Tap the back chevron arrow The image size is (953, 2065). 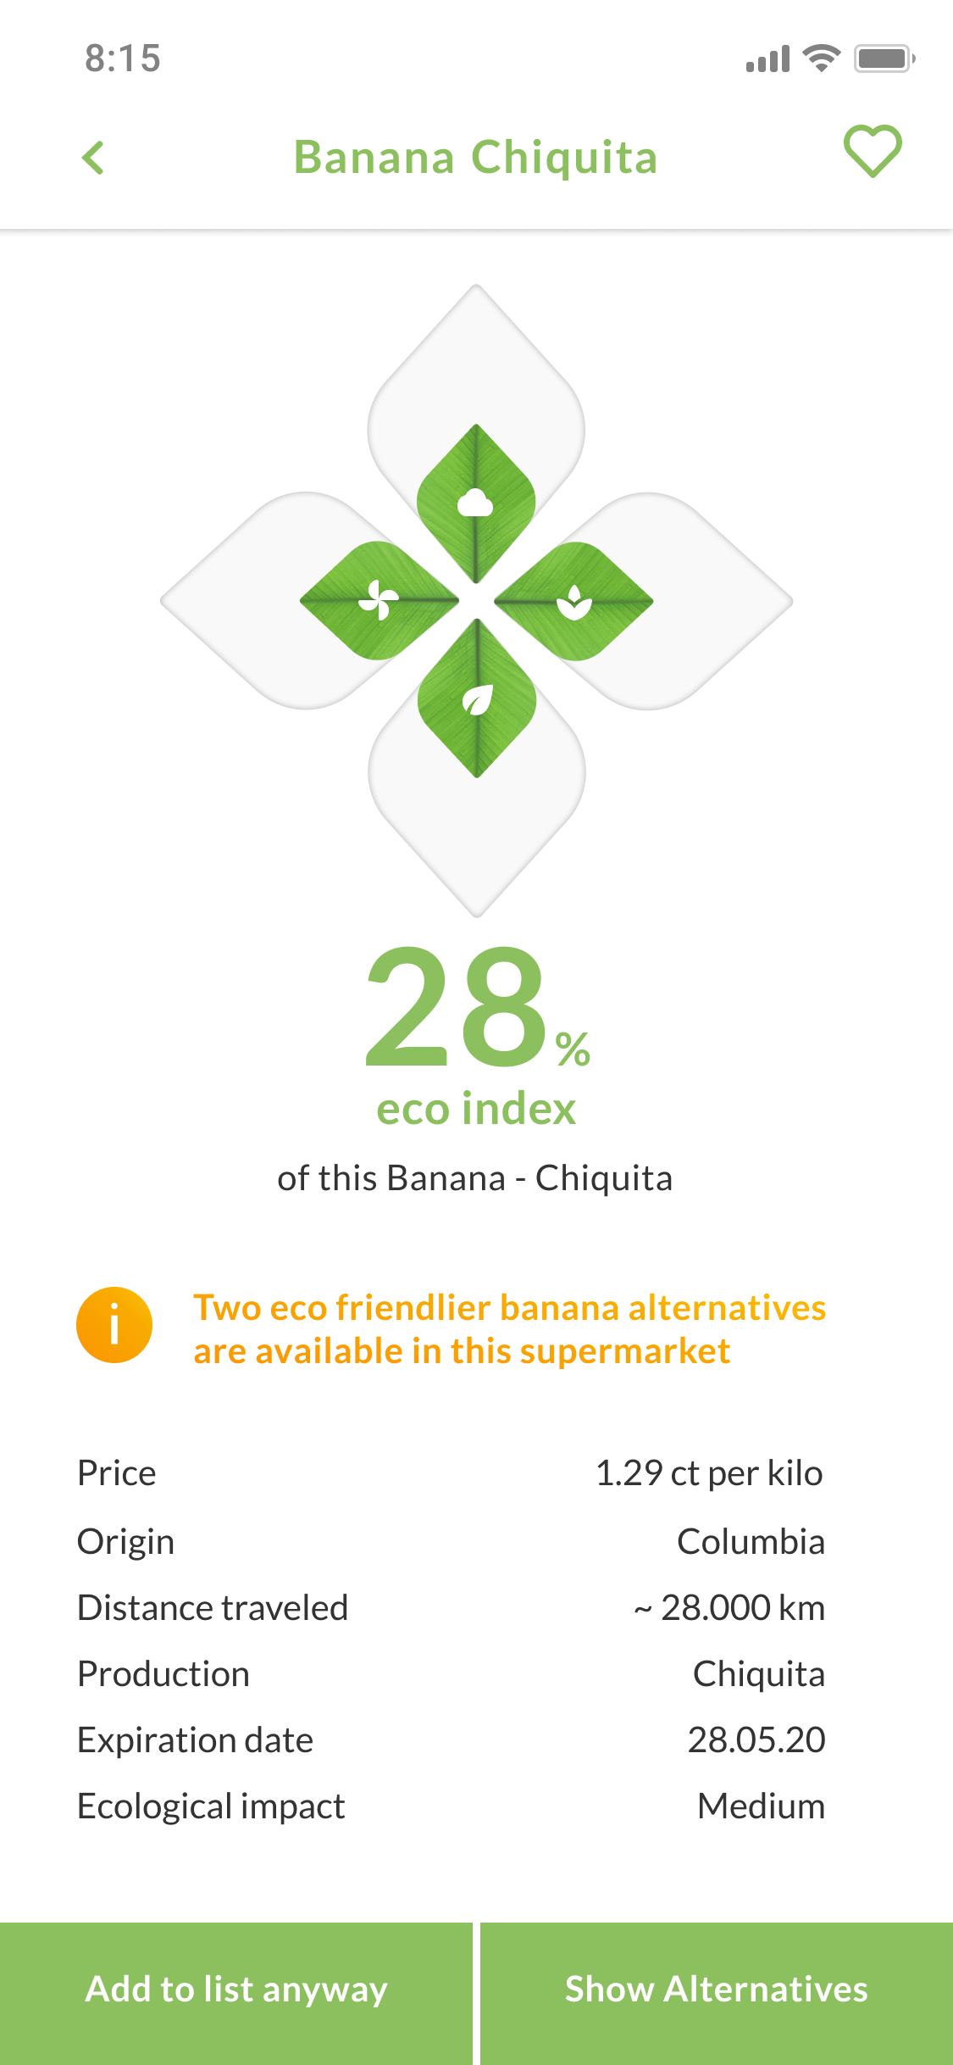pos(93,158)
